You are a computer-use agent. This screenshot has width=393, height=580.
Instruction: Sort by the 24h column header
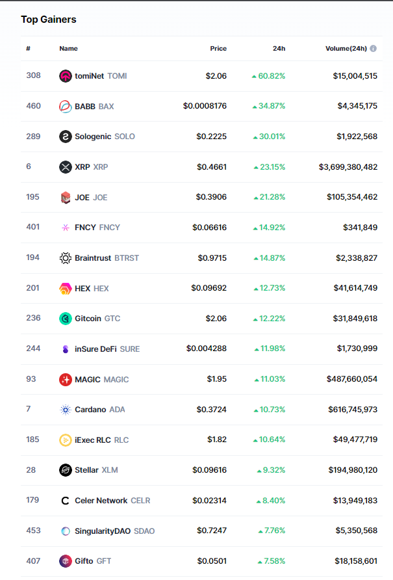coord(279,49)
